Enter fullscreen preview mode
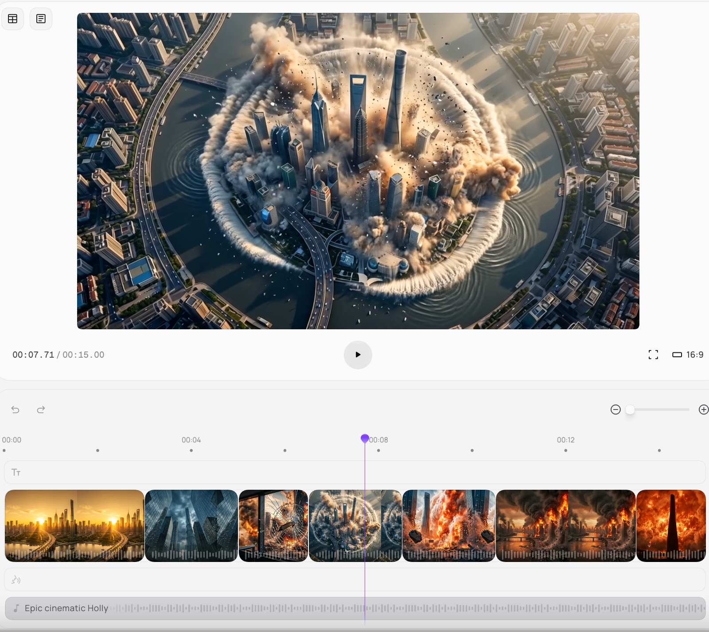This screenshot has width=709, height=632. [653, 355]
